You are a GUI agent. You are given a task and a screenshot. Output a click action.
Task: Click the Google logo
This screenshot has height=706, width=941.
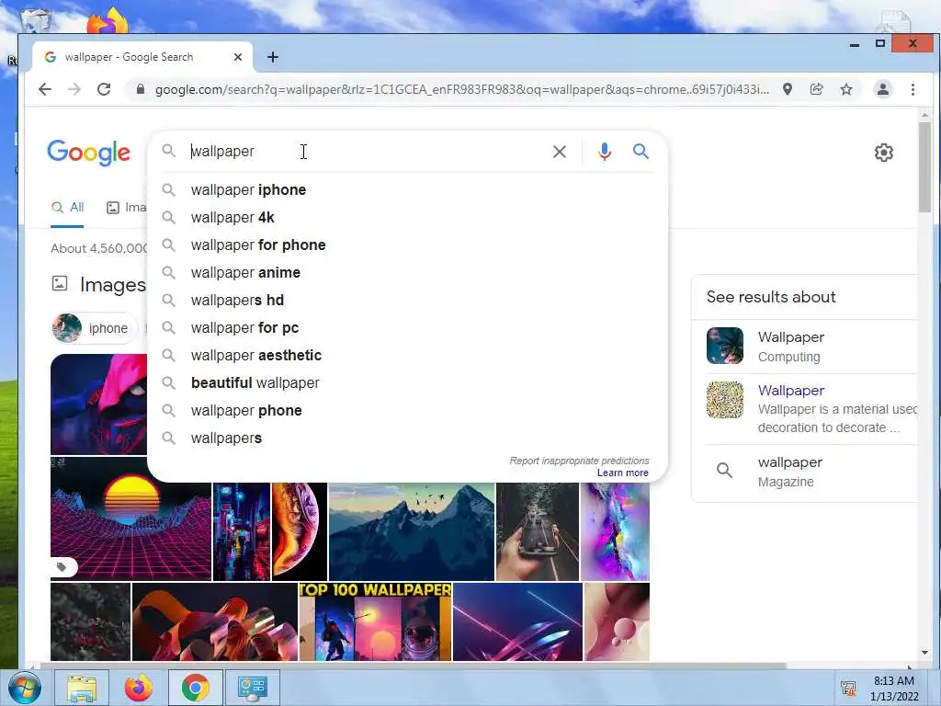(89, 154)
